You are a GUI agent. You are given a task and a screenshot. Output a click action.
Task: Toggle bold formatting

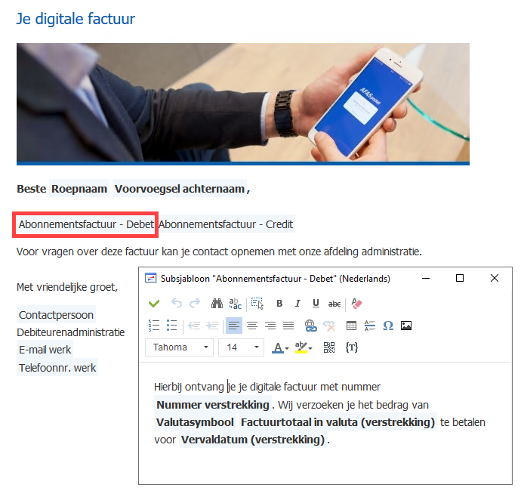pos(279,304)
